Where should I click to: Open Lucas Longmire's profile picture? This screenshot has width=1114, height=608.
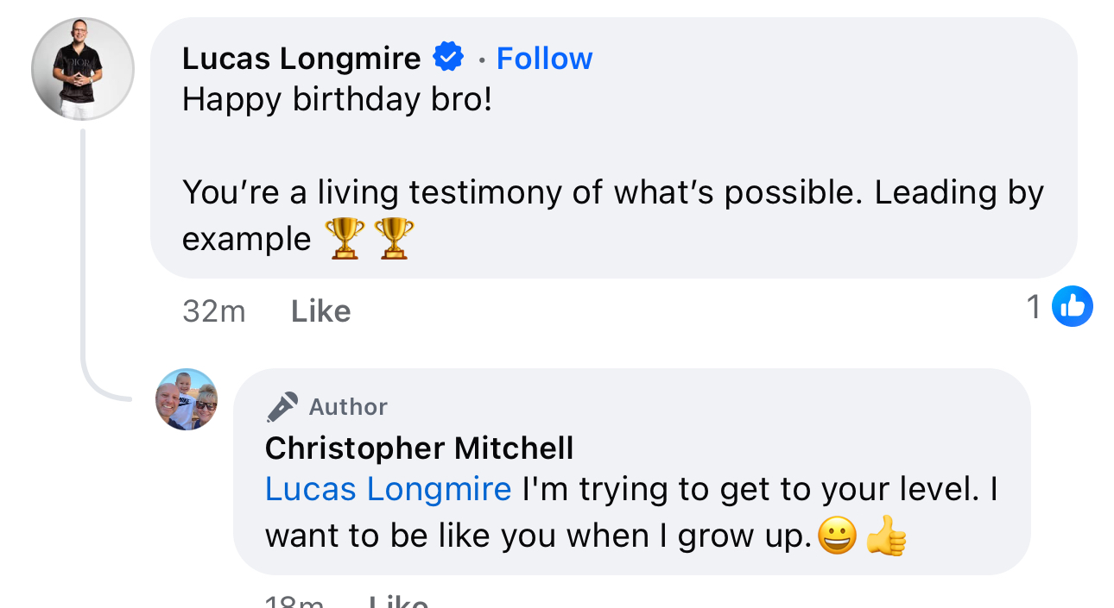83,68
